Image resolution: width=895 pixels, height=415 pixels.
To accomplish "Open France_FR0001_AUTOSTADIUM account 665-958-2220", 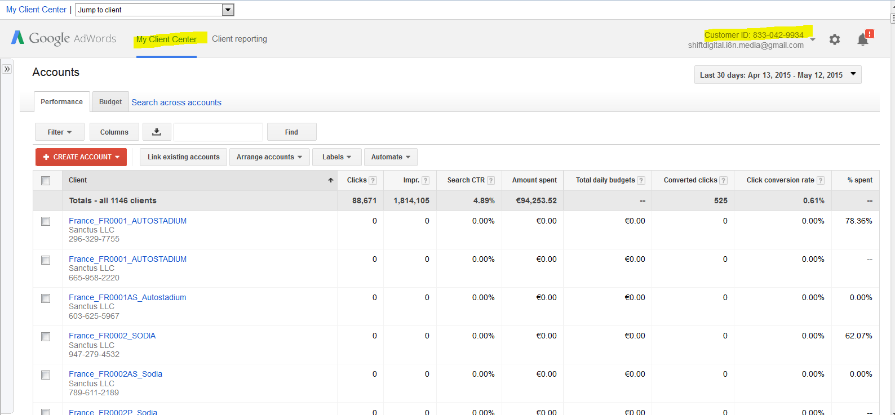I will 127,259.
